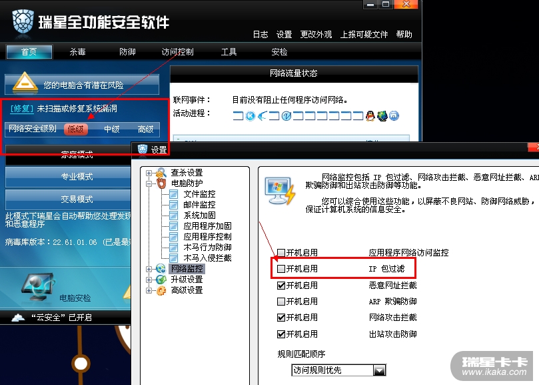
Task: Choose the 家庭模式 button
Action: [x=68, y=154]
